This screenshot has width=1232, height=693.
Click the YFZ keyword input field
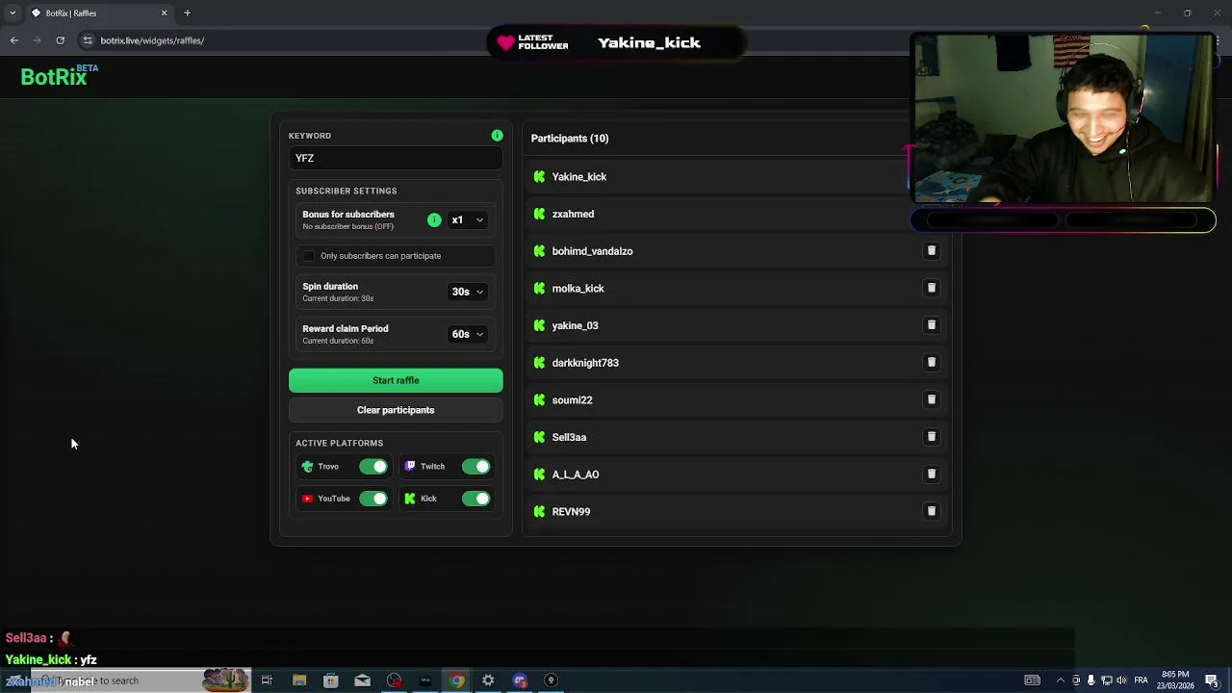(x=396, y=158)
